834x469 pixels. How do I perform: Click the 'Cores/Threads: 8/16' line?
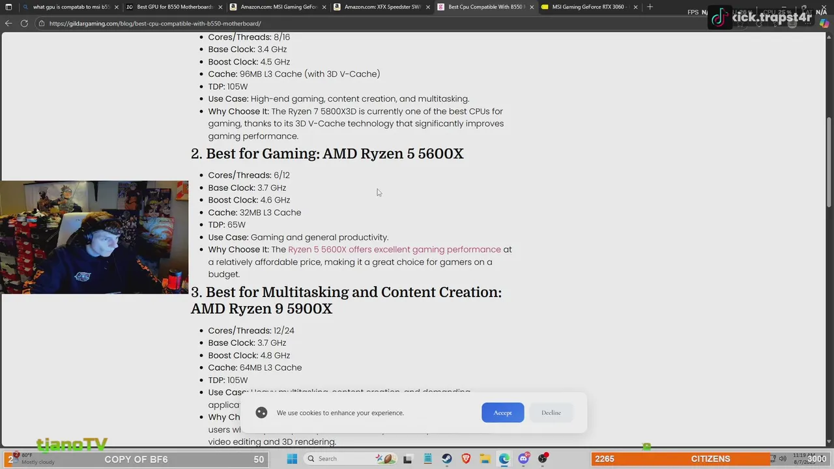click(249, 37)
